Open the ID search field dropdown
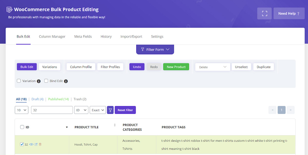Screen dimensions: 308x155 click(x=81, y=110)
